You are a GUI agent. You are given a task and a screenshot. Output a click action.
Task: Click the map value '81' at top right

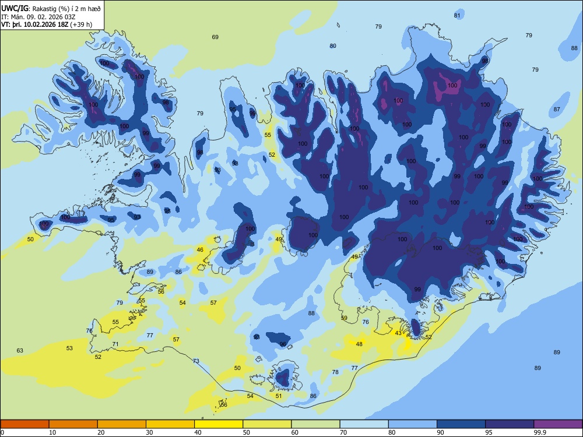point(457,15)
